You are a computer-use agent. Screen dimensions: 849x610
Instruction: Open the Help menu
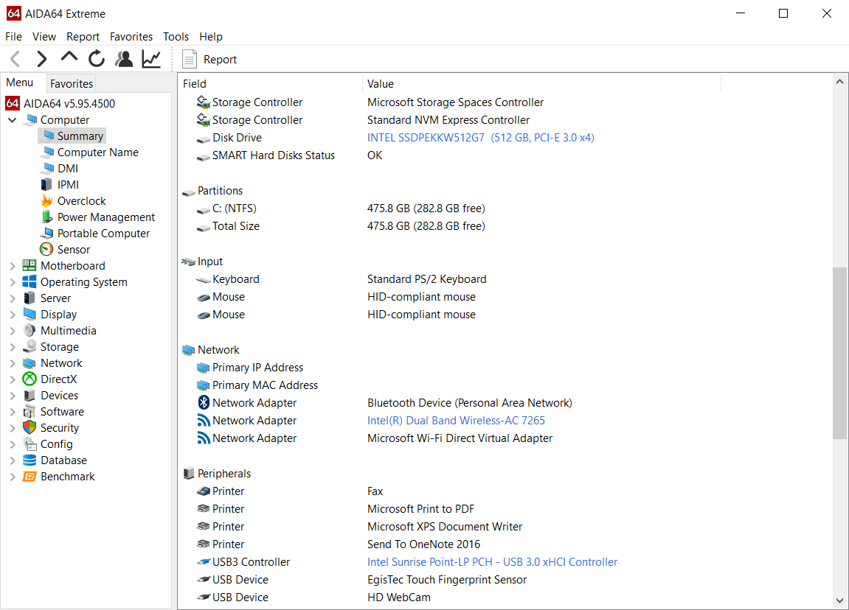(211, 36)
